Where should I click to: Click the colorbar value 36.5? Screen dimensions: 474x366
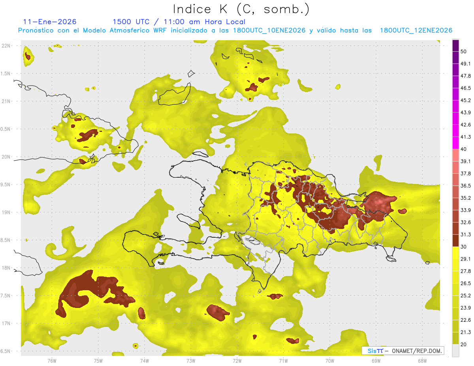point(466,186)
